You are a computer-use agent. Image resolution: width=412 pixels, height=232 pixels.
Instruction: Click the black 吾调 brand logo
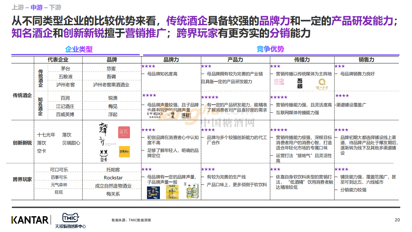300,83
